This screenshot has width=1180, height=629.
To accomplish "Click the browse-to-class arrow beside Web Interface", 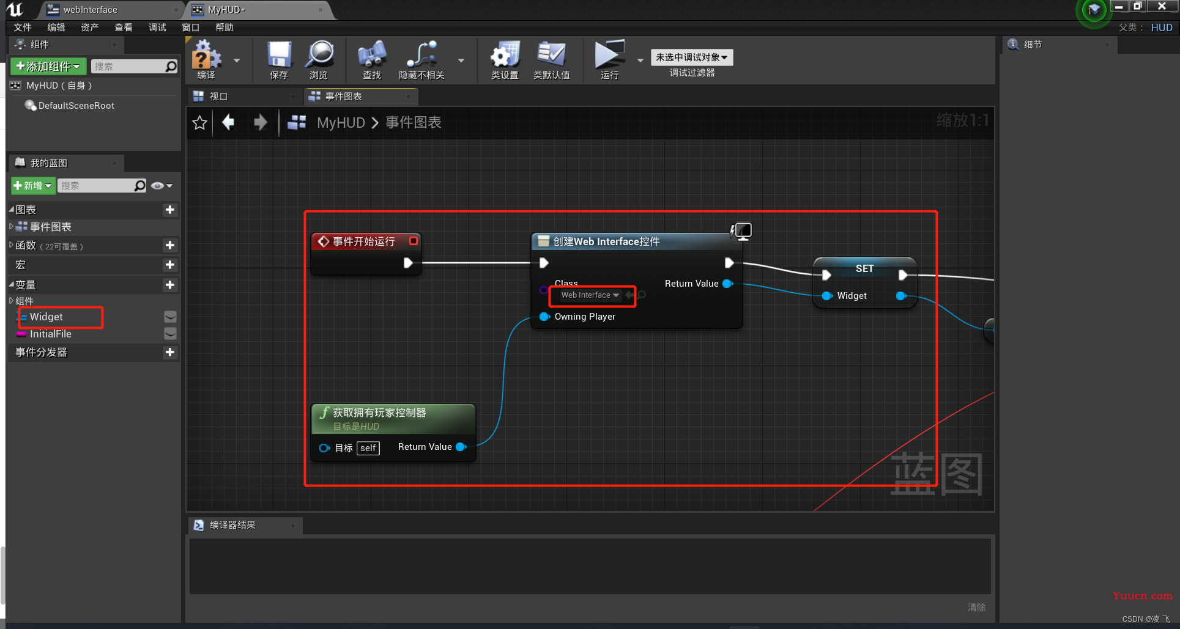I will click(630, 295).
